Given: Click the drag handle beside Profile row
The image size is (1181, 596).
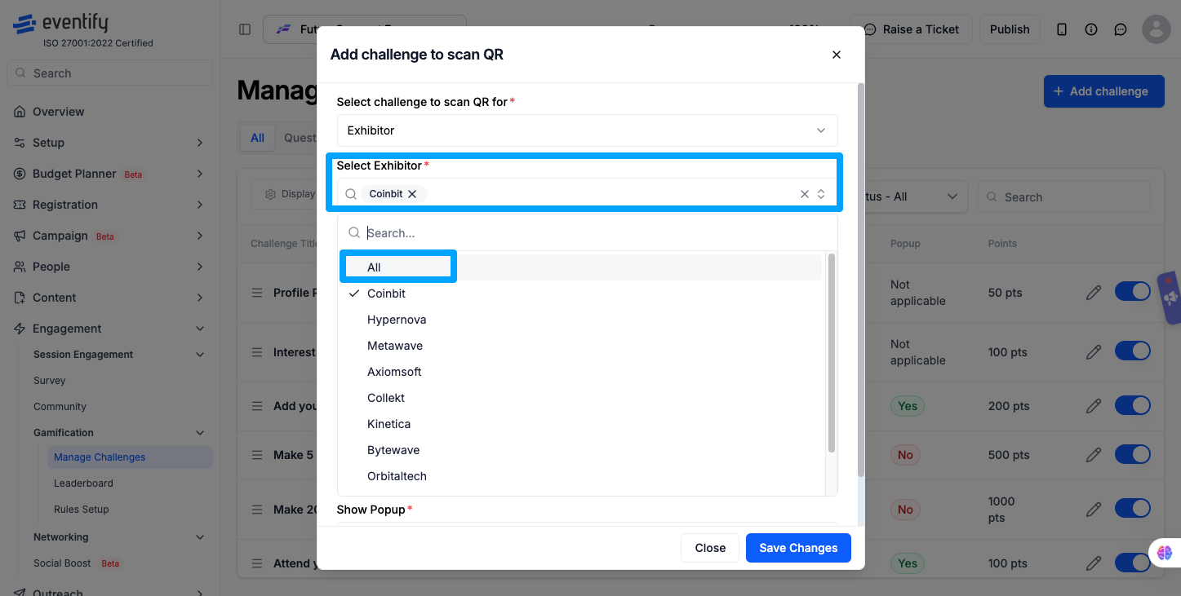Looking at the screenshot, I should (x=257, y=293).
